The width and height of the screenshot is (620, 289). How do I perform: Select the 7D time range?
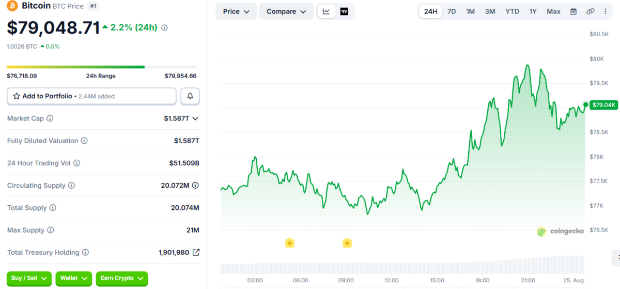pos(452,11)
